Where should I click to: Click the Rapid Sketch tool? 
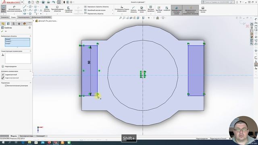click(x=159, y=9)
